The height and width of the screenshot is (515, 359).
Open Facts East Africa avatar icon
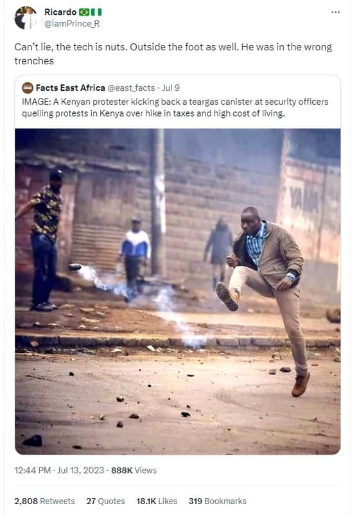28,88
